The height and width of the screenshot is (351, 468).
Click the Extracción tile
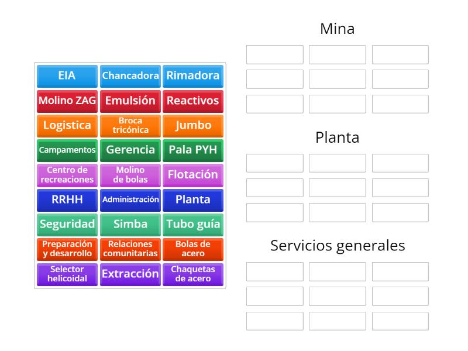[x=130, y=274]
